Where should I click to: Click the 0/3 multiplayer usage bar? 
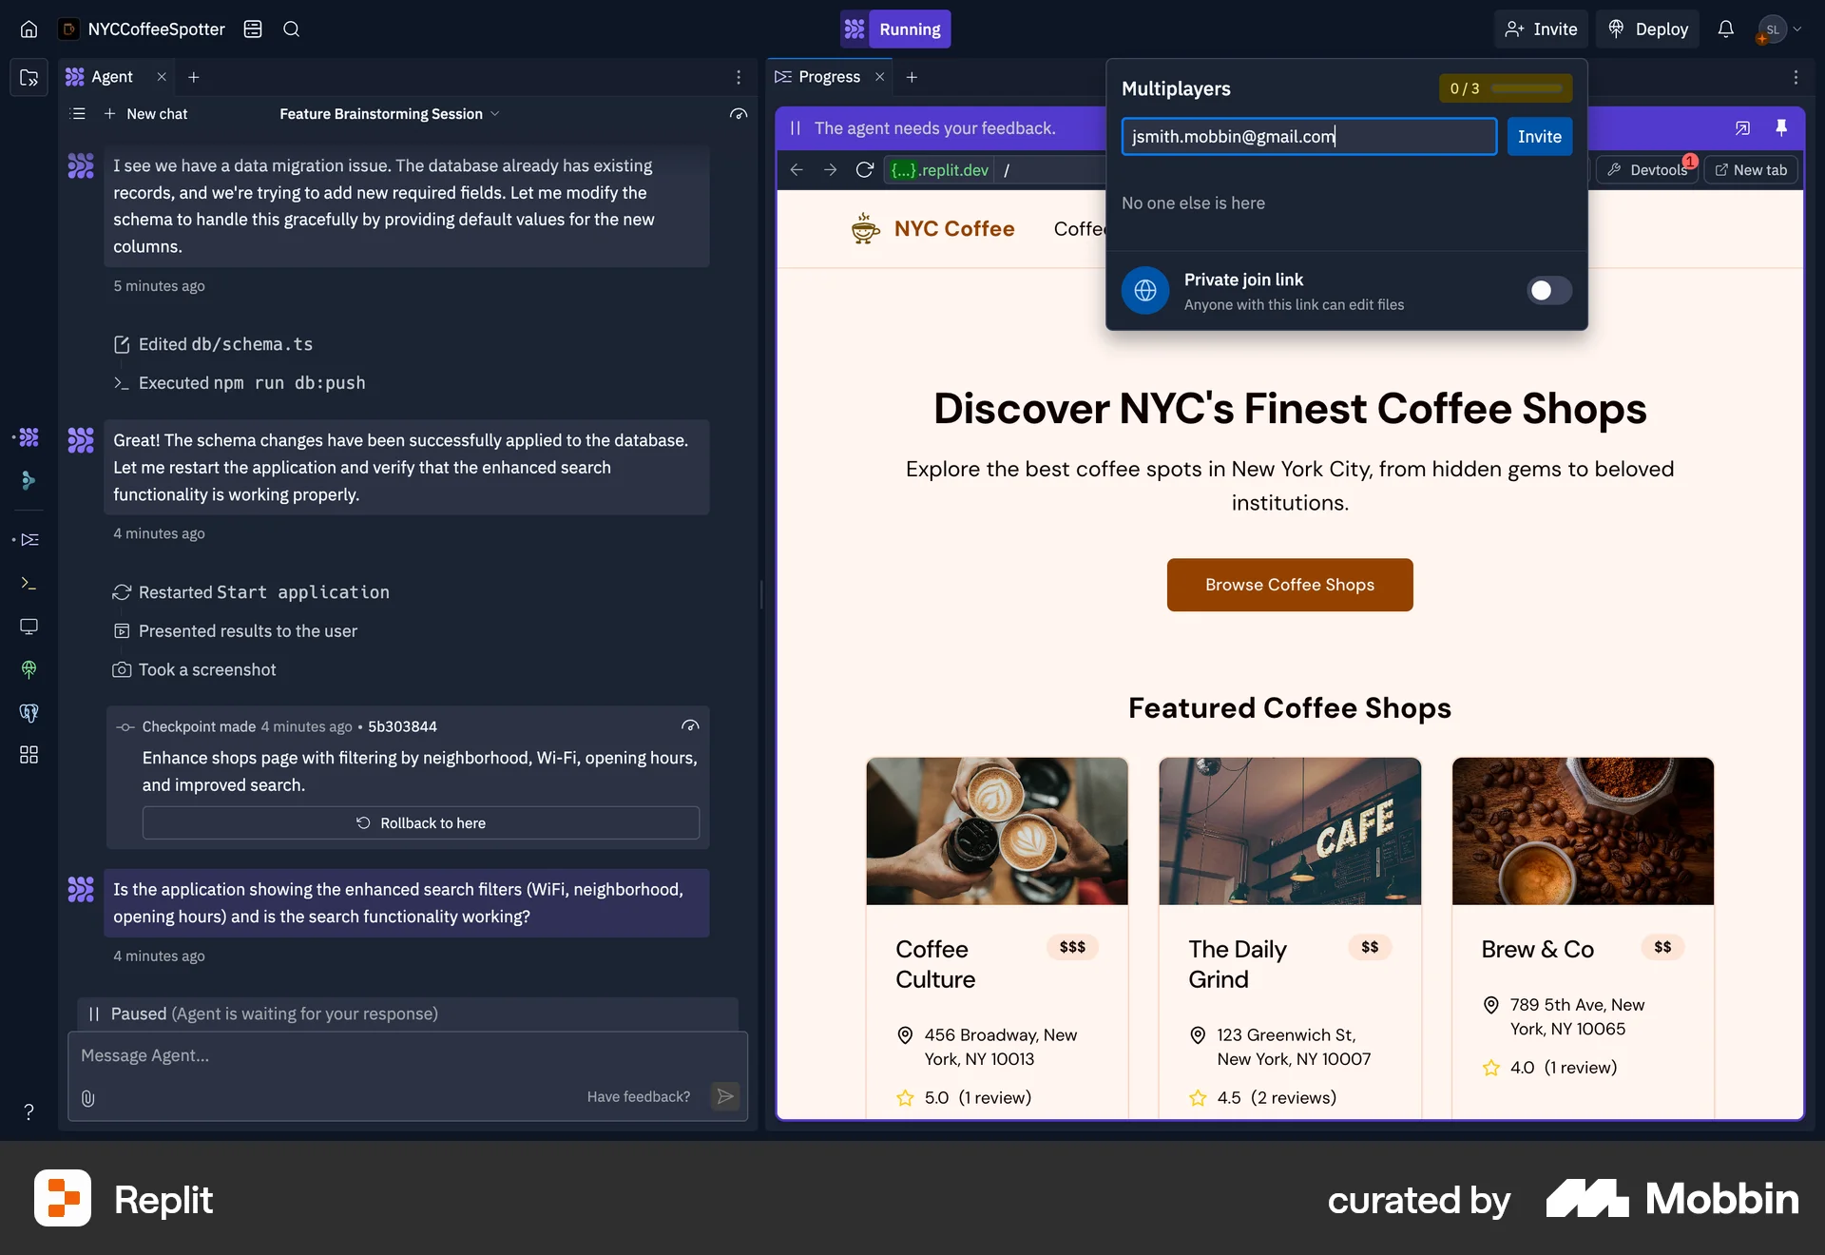tap(1505, 88)
